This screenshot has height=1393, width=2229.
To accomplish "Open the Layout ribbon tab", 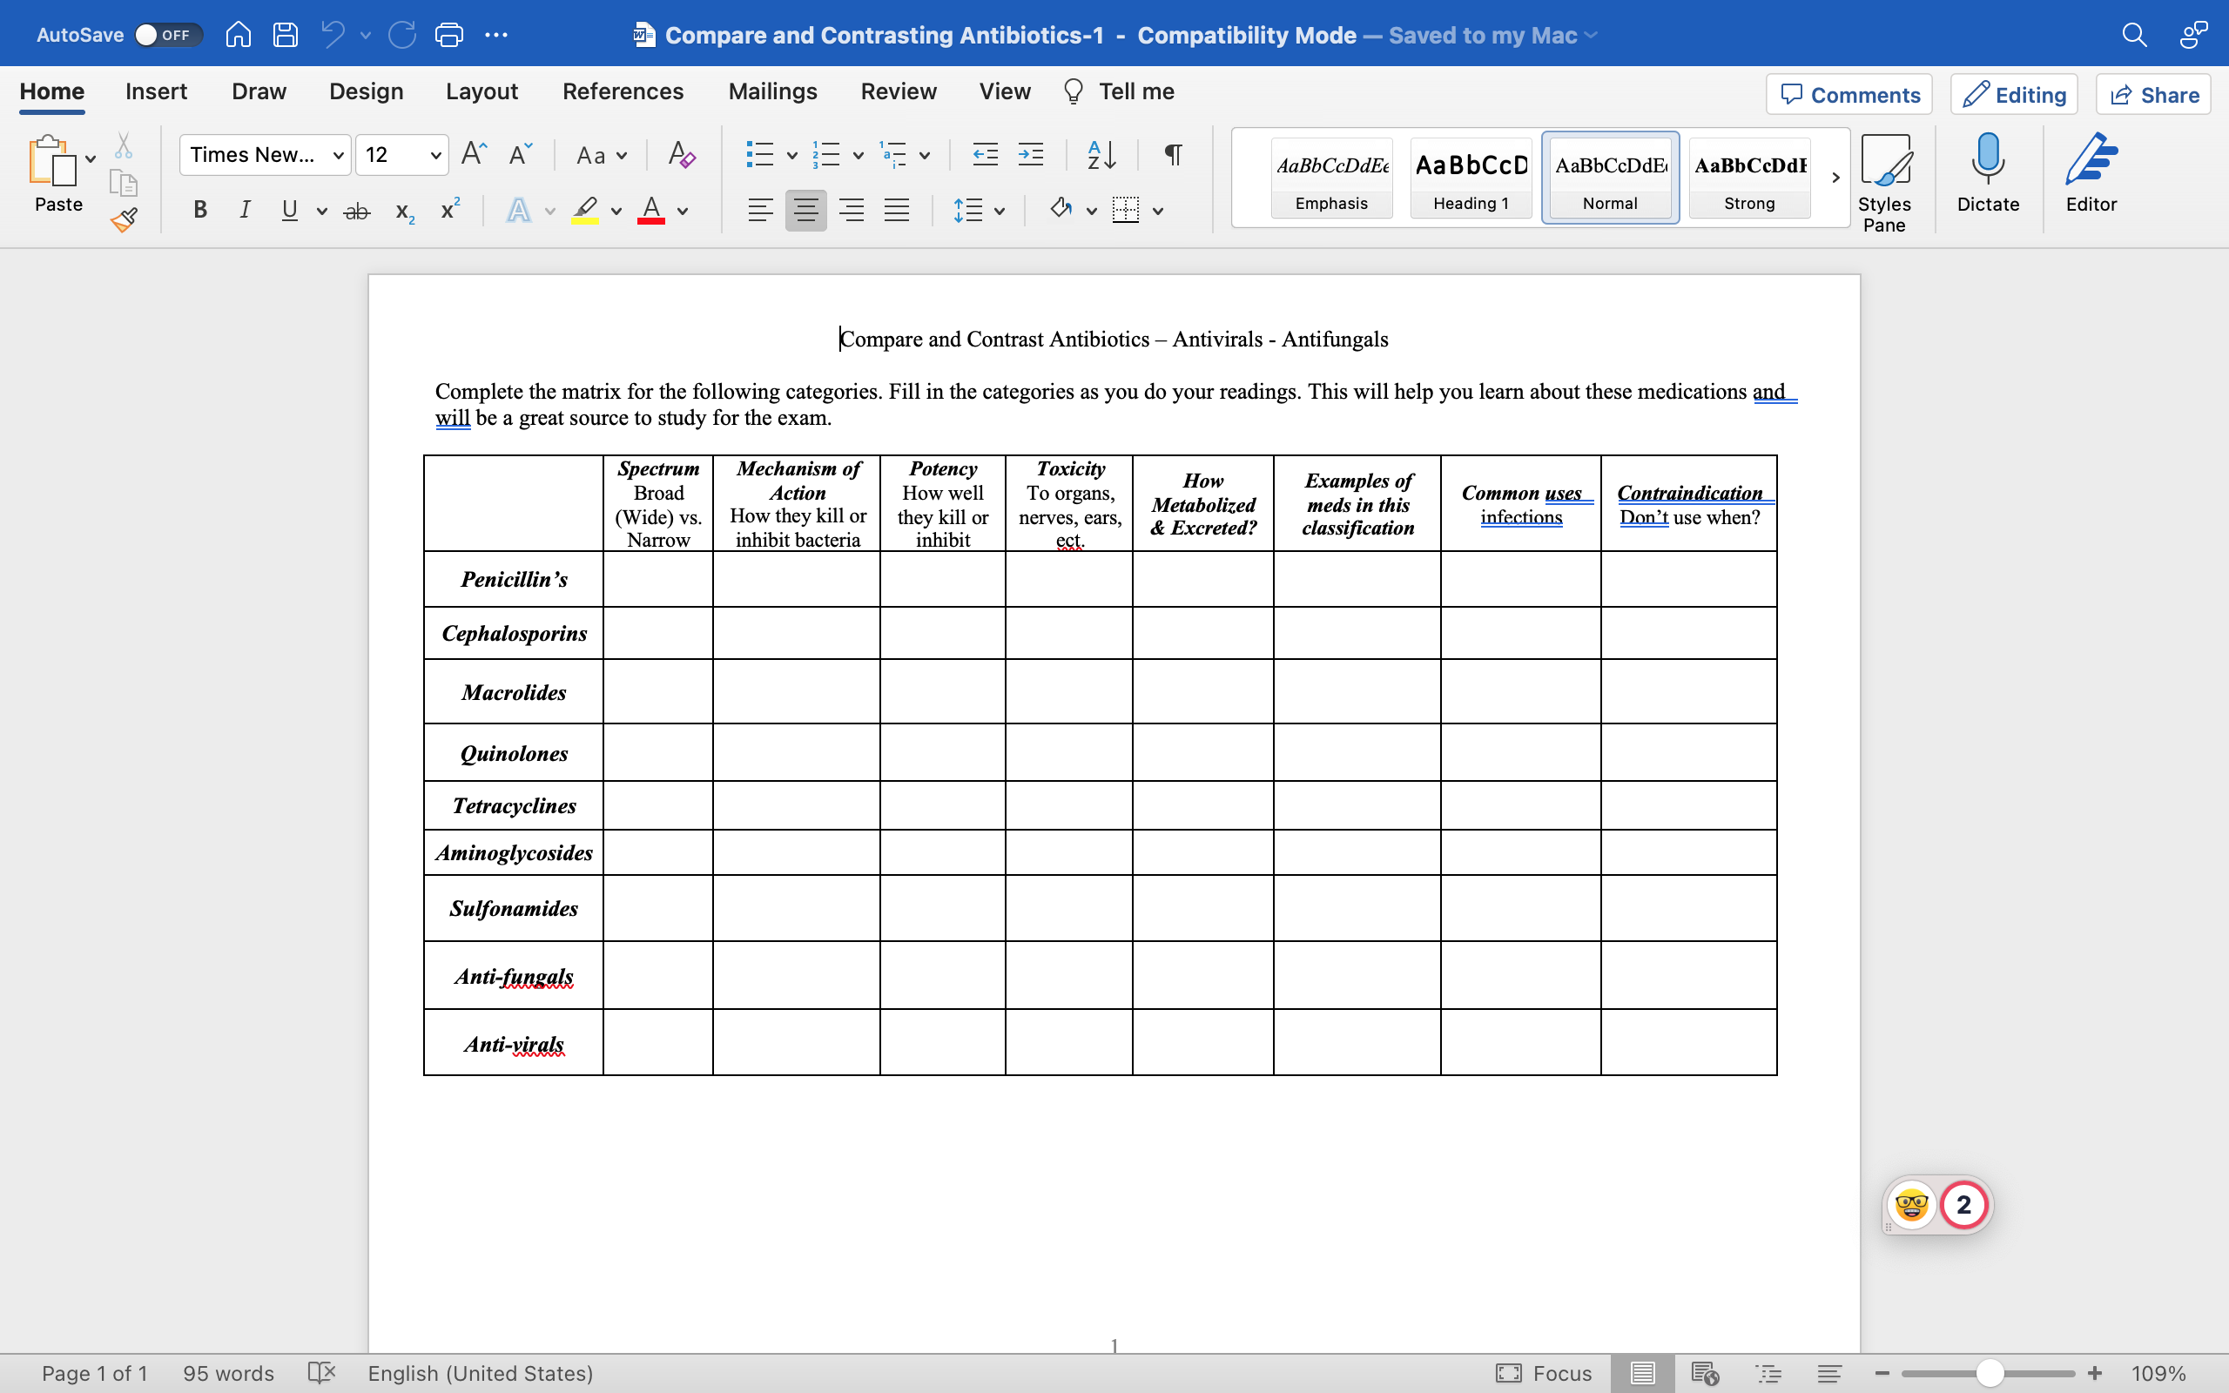I will (x=481, y=91).
